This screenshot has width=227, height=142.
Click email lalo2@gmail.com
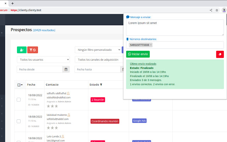coord(56,141)
